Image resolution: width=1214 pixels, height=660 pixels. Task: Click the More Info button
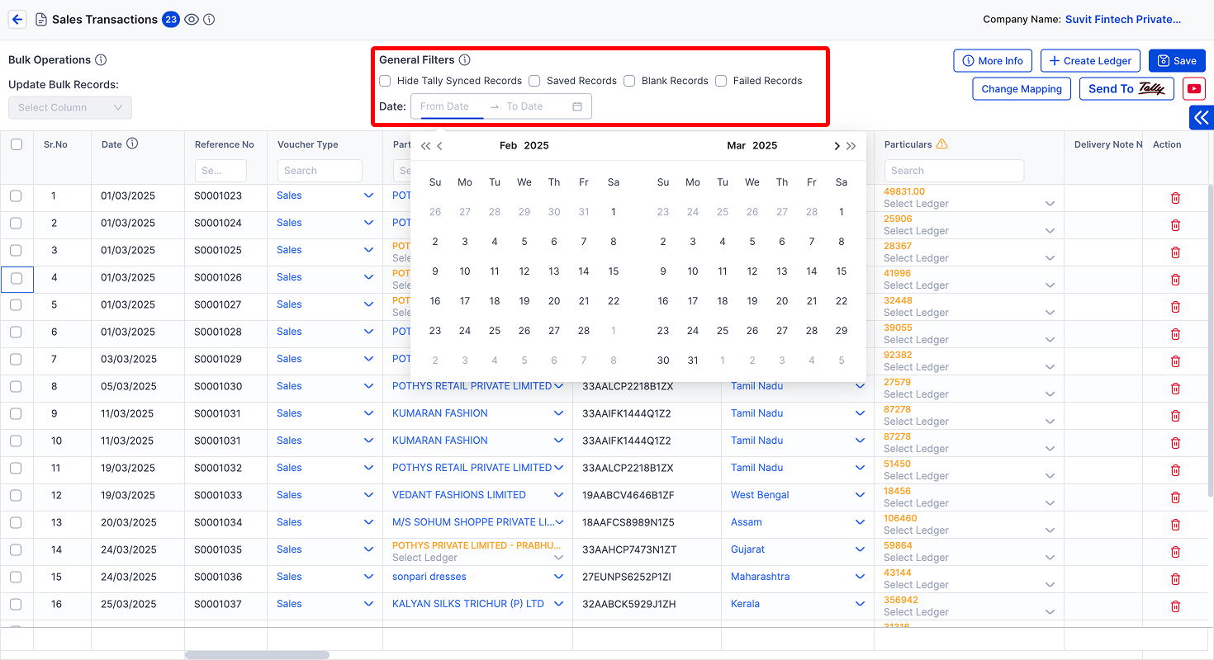pyautogui.click(x=993, y=61)
